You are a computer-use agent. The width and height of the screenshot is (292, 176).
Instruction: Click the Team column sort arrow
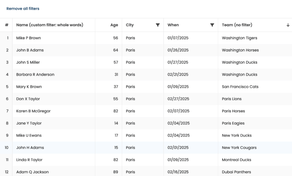click(288, 25)
